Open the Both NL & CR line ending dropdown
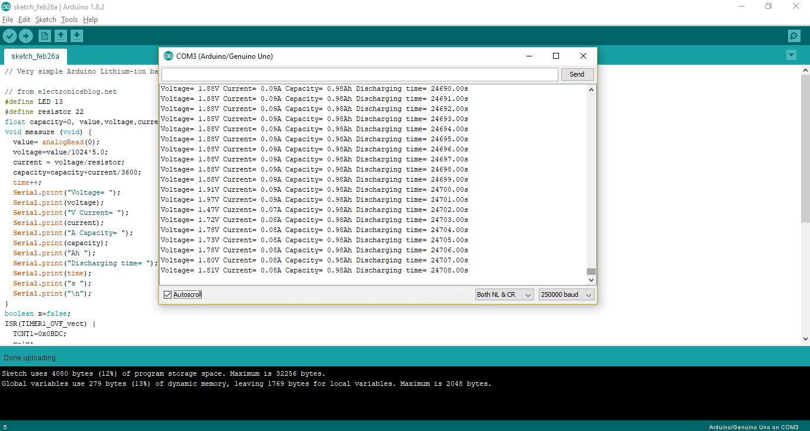This screenshot has width=810, height=431. pos(504,294)
